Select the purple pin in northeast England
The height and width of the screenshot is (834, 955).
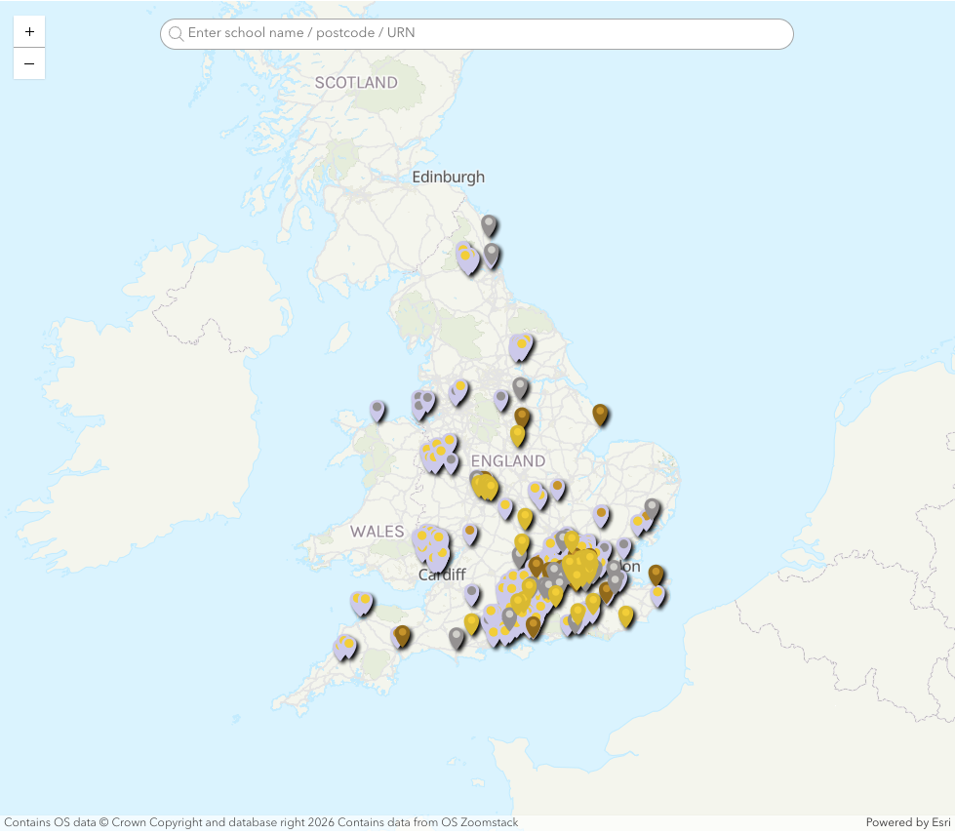466,256
